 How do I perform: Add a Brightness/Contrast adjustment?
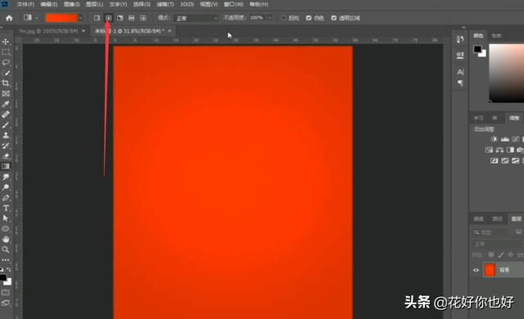494,139
